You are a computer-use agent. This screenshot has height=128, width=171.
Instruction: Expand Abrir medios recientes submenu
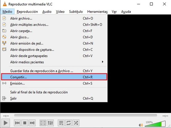click(x=54, y=62)
